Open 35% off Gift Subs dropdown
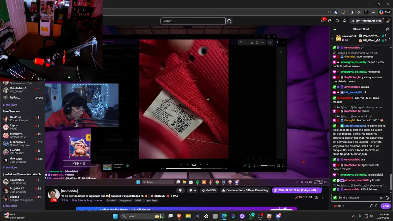Image resolution: width=393 pixels, height=221 pixels. [x=297, y=190]
